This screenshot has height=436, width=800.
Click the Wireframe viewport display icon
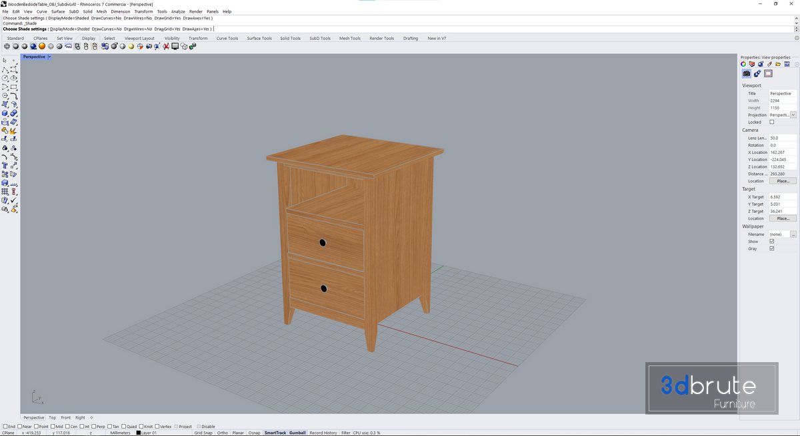coord(7,47)
